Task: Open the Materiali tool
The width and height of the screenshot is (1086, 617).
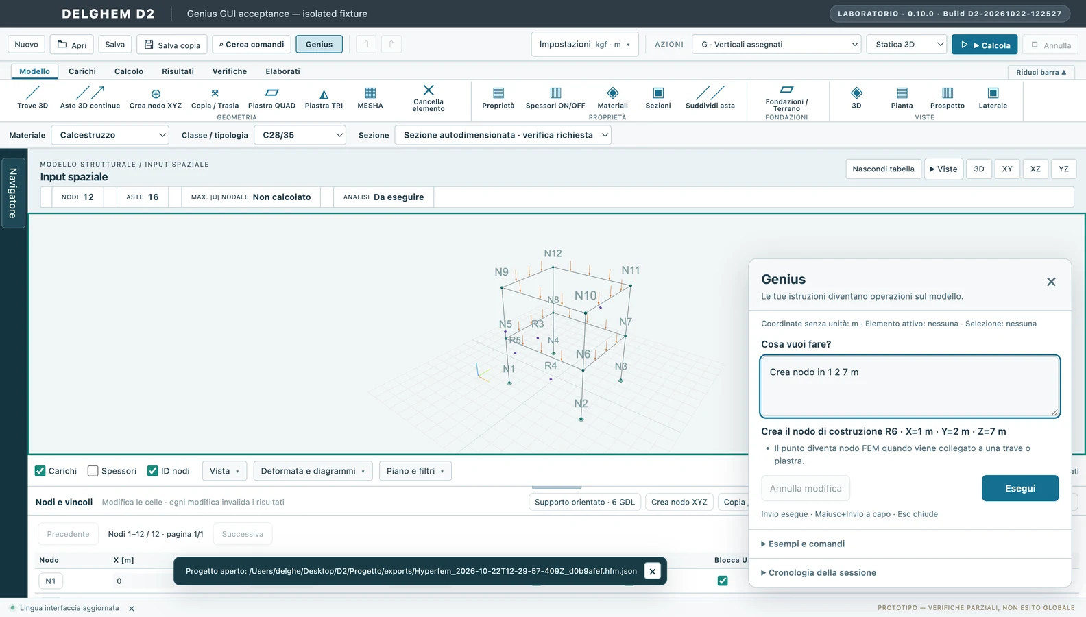Action: 612,97
